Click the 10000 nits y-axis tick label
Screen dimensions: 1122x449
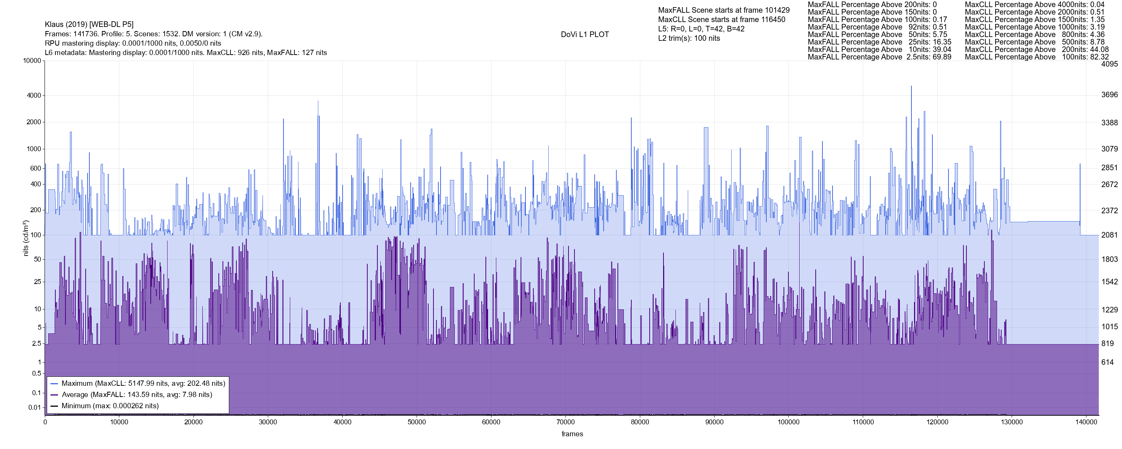coord(32,61)
